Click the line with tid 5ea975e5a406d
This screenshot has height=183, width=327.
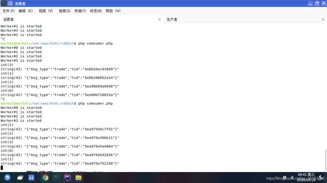(x=60, y=146)
